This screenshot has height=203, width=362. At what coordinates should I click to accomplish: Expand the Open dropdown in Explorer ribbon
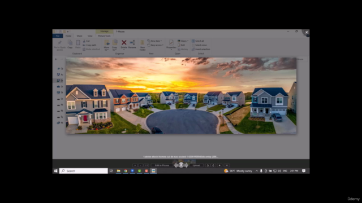click(183, 41)
